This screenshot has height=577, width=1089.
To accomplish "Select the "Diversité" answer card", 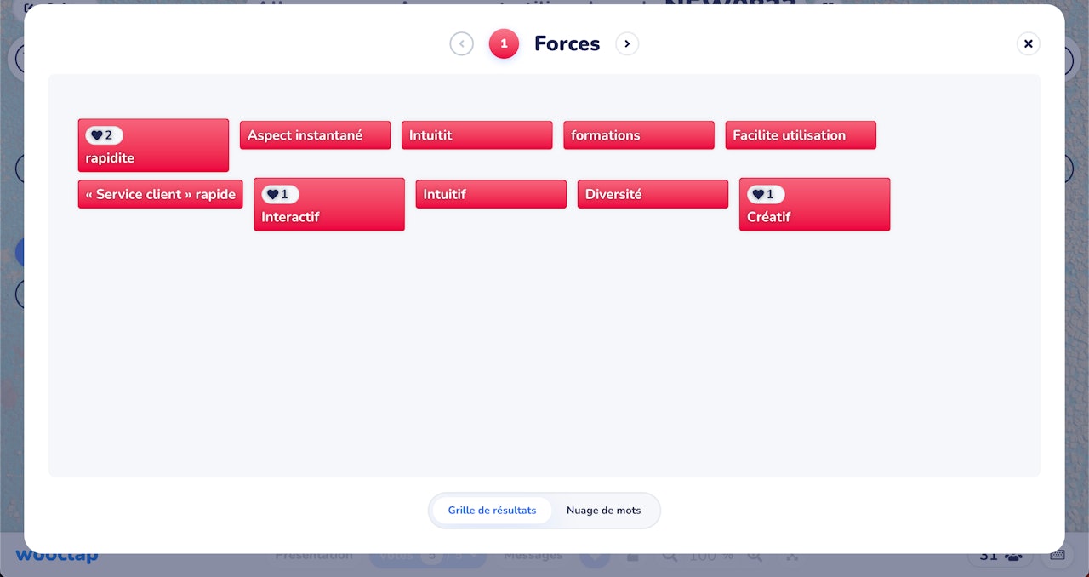I will click(653, 193).
